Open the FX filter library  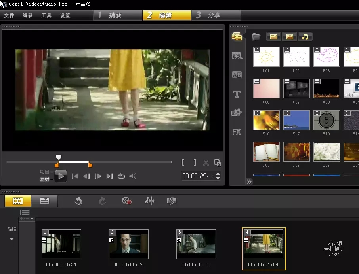click(x=237, y=132)
